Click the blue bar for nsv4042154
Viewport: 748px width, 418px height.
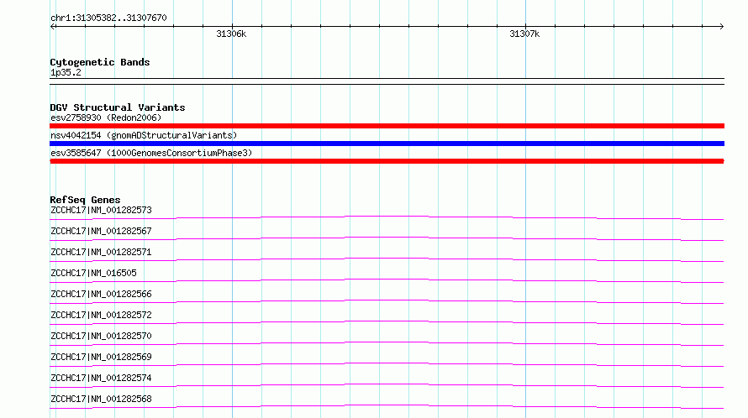tap(387, 144)
